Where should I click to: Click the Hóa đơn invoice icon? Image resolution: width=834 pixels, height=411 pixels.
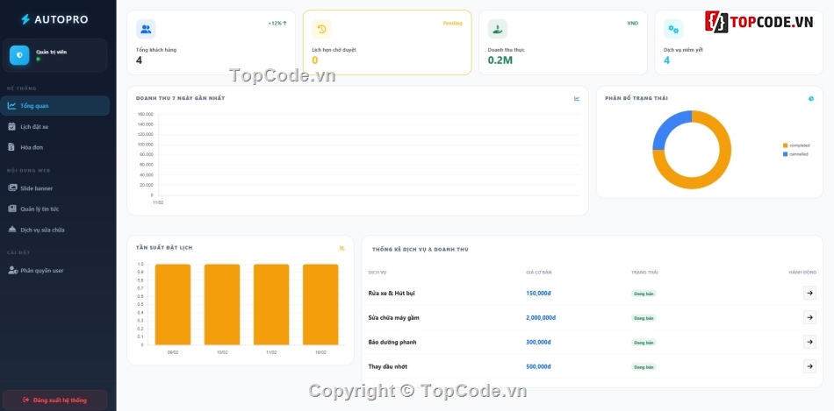(11, 147)
